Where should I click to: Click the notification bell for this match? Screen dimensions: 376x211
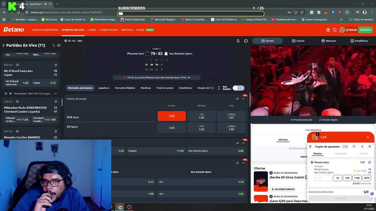[x=238, y=41]
